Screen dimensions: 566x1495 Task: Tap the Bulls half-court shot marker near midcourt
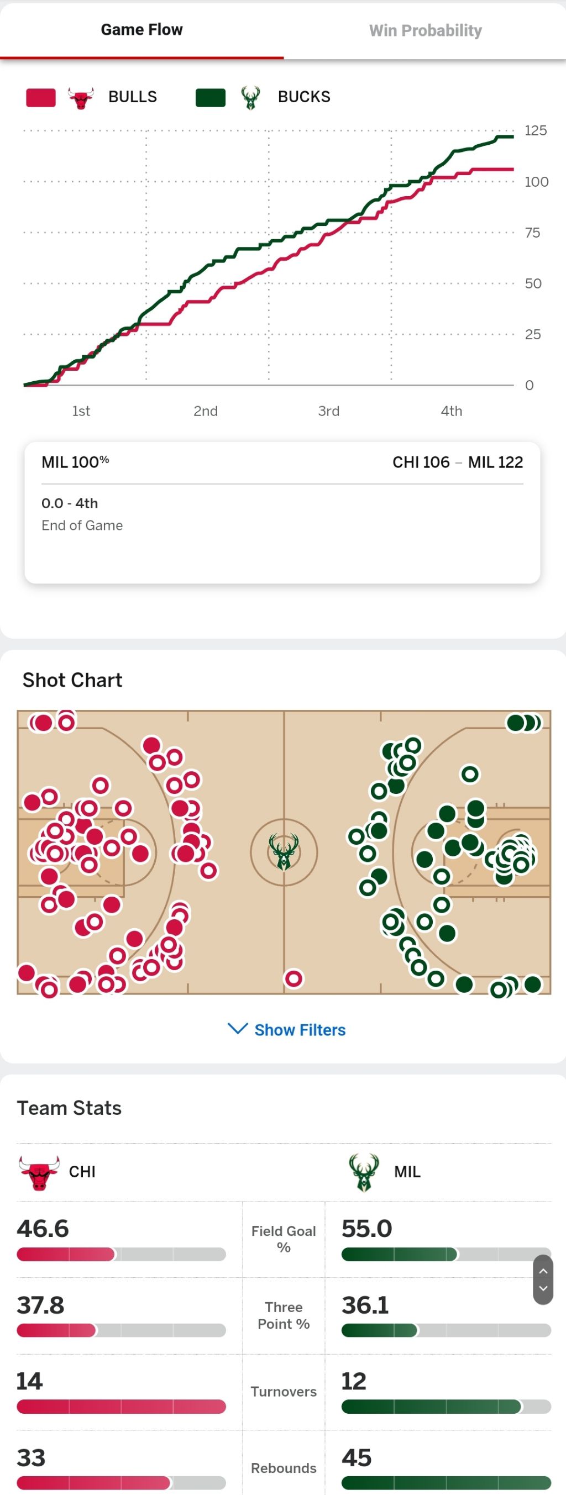(294, 978)
